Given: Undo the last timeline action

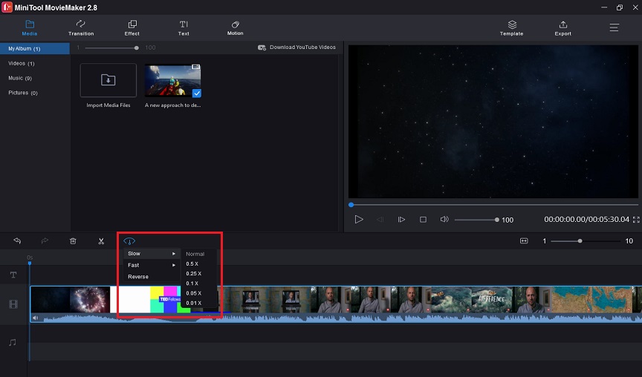Looking at the screenshot, I should click(17, 241).
